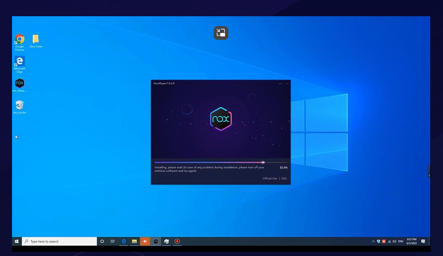
Task: Click the picture-in-picture exit icon
Action: (220, 33)
